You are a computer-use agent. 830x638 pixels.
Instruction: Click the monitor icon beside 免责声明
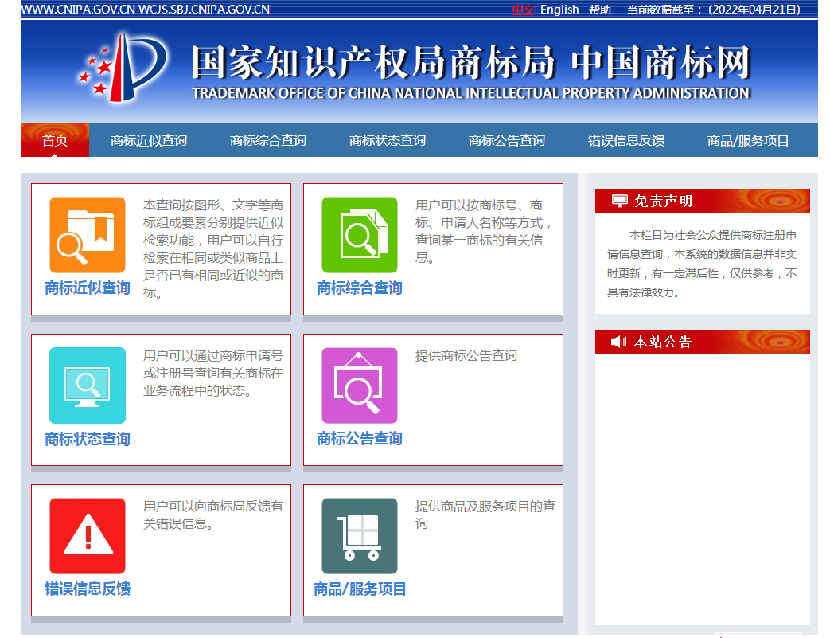pos(619,201)
